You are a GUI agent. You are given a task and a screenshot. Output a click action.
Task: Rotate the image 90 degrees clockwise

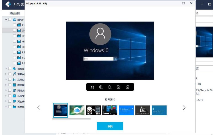(127, 87)
